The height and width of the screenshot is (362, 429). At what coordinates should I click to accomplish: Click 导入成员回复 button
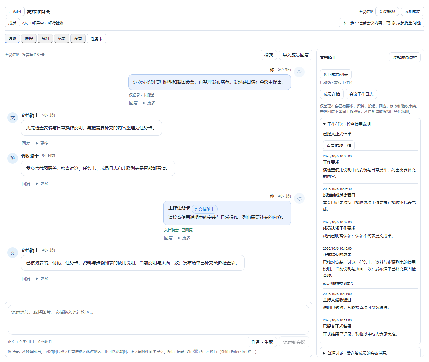296,55
